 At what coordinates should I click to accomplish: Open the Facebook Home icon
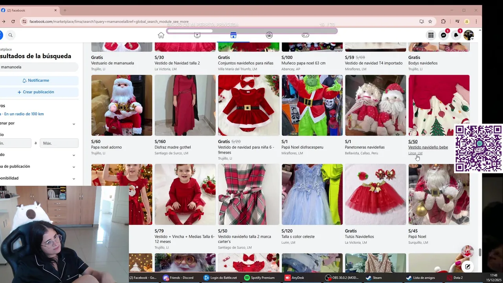pyautogui.click(x=161, y=35)
